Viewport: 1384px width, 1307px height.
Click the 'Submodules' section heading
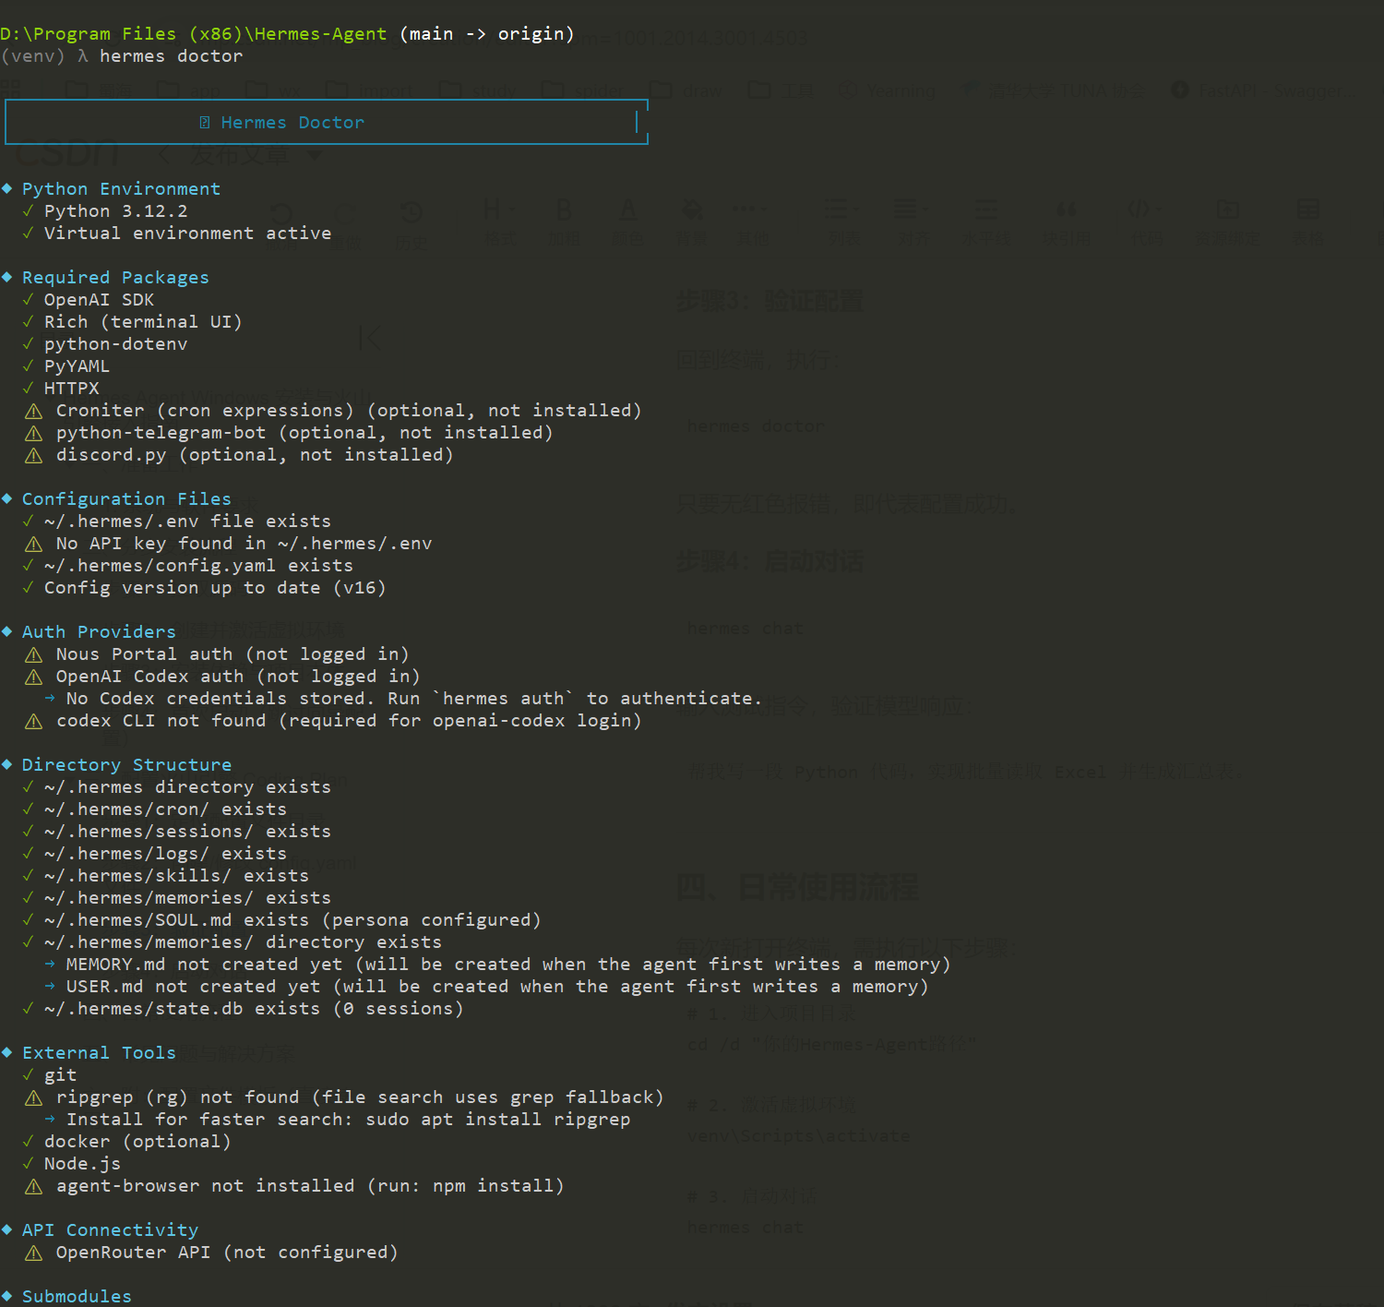(77, 1297)
